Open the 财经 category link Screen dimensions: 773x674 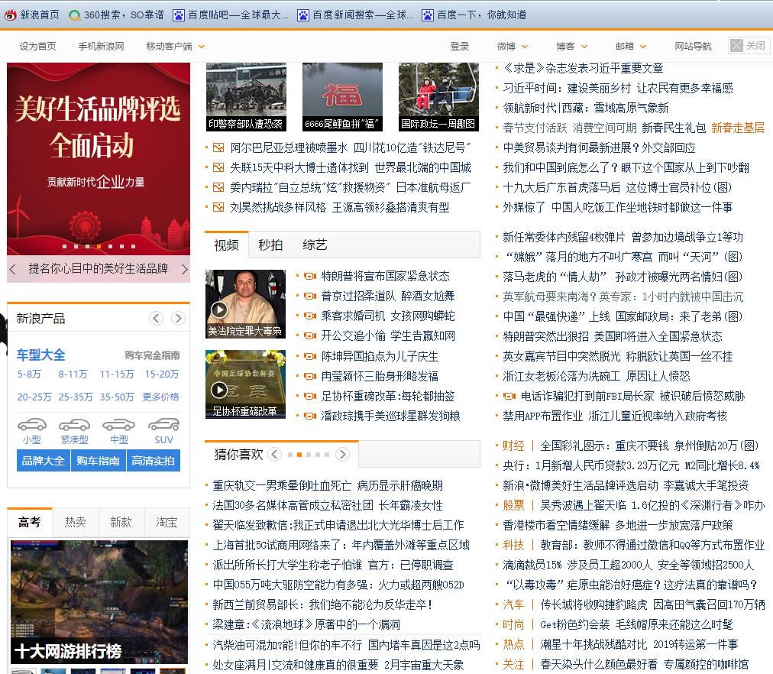click(x=513, y=446)
